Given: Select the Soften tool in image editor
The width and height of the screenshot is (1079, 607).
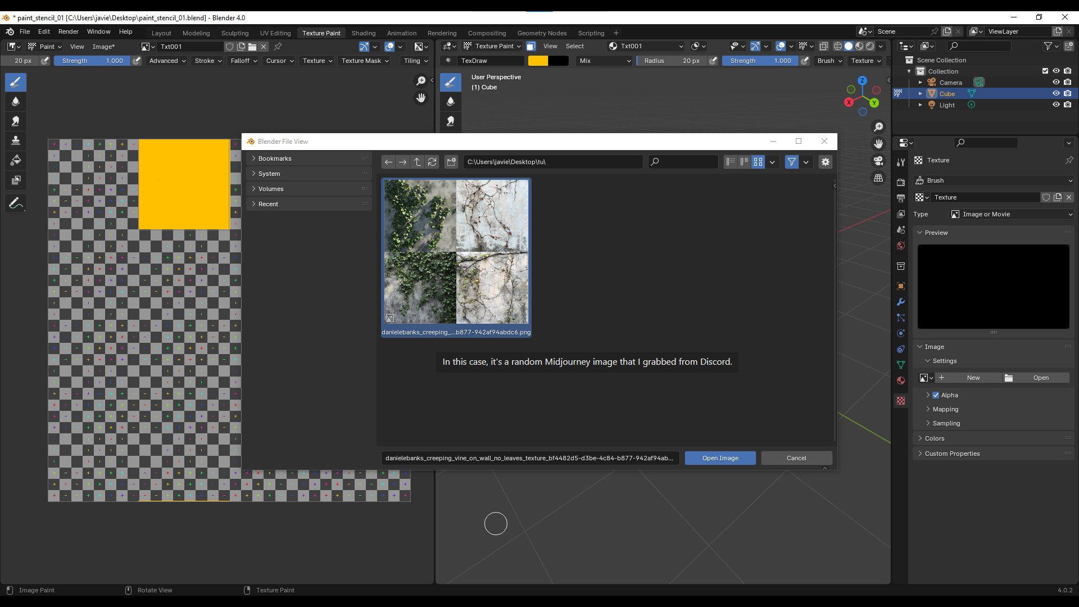Looking at the screenshot, I should [x=16, y=102].
